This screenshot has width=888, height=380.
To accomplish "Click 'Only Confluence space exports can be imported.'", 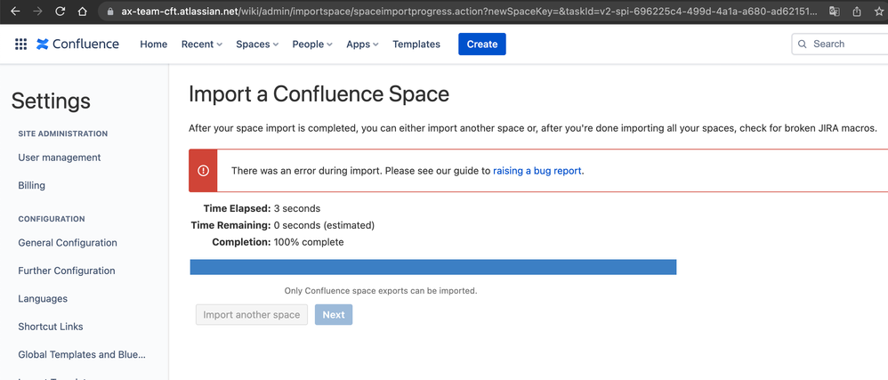I will [x=381, y=291].
